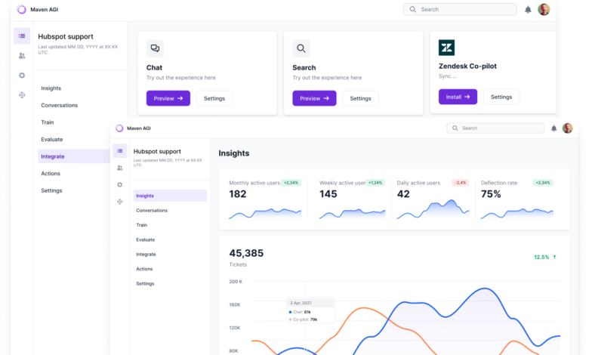Click the +2,34% badge for Monthly active users
The image size is (589, 355).
[291, 183]
